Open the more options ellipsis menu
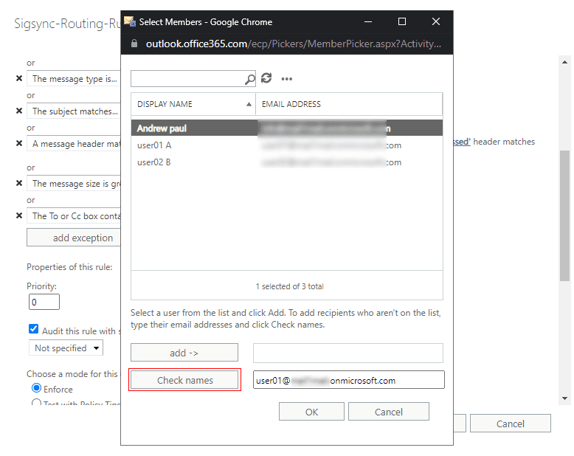The width and height of the screenshot is (574, 456). tap(287, 79)
